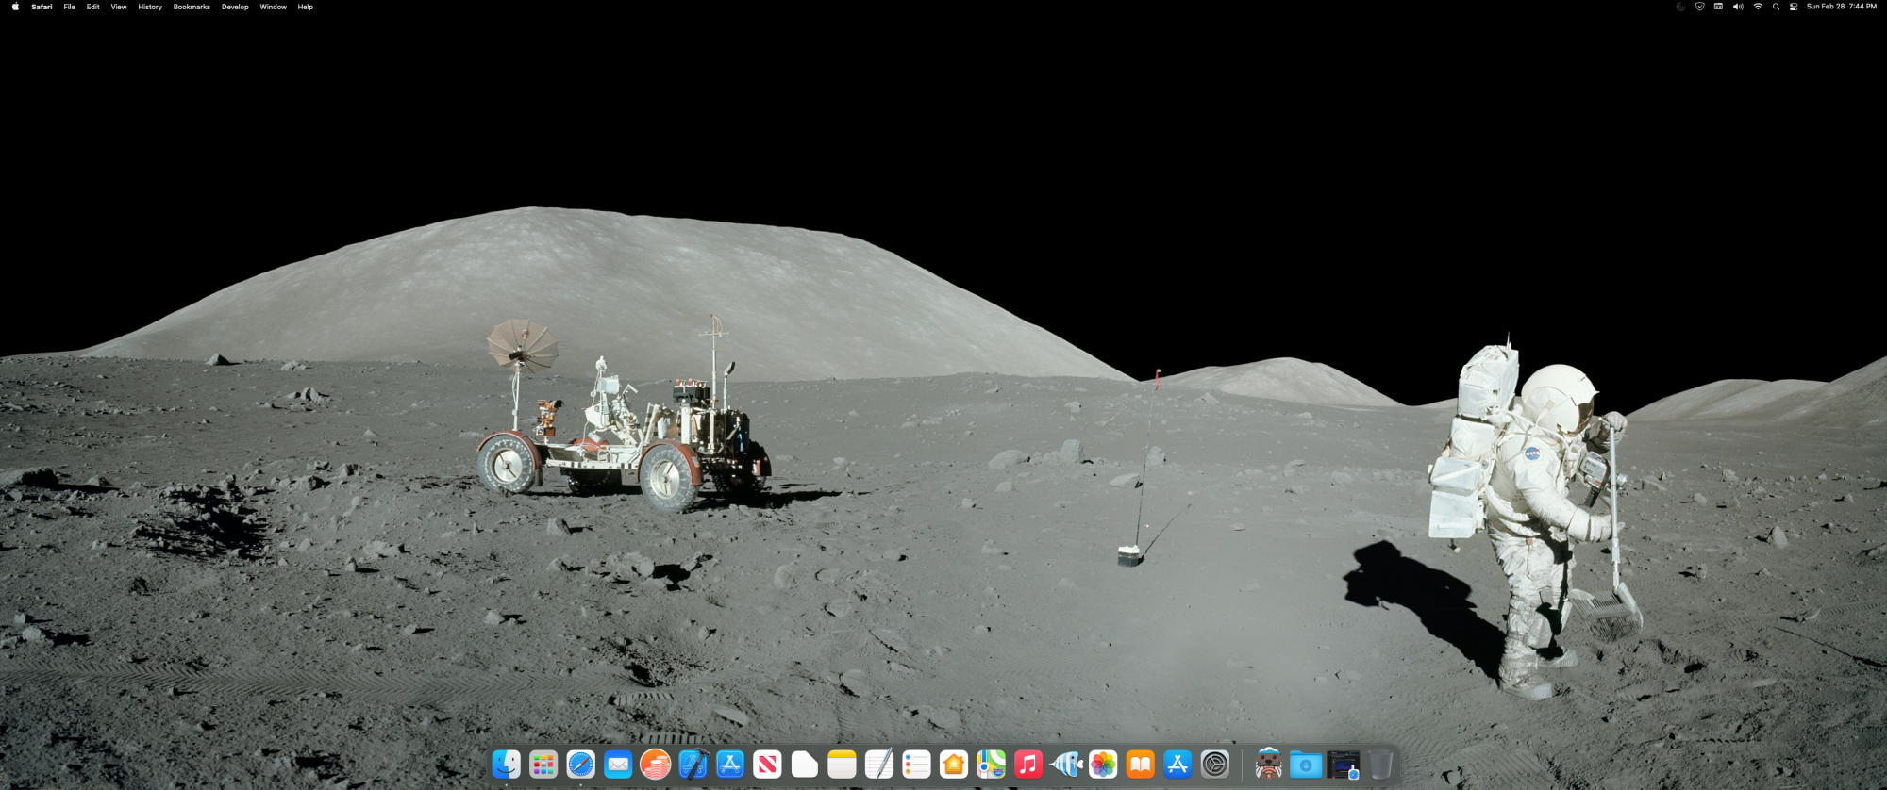Click the Wi-Fi status icon

(x=1758, y=7)
